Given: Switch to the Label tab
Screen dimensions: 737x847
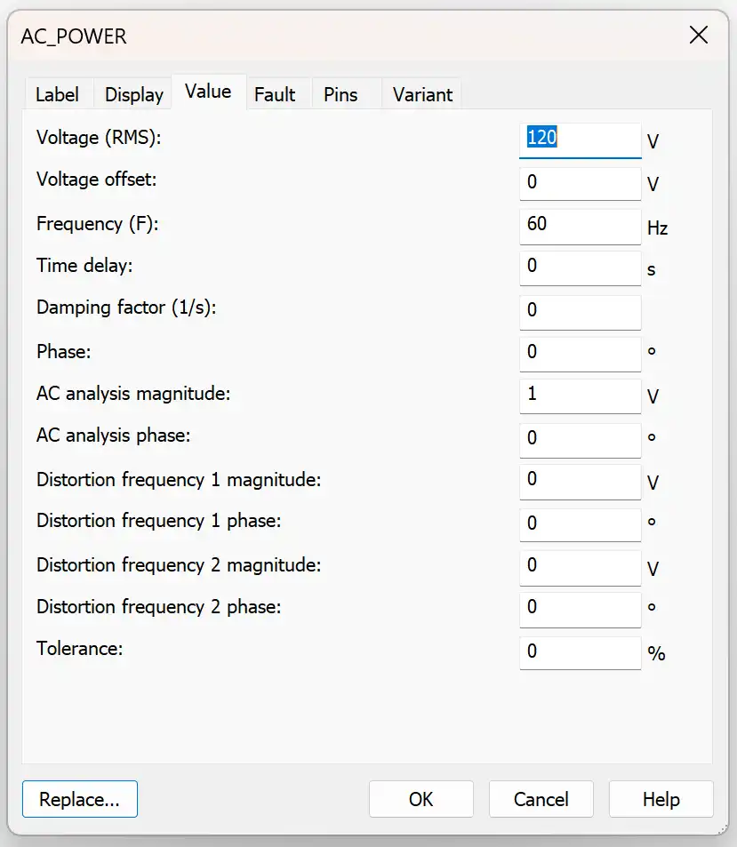Looking at the screenshot, I should pyautogui.click(x=57, y=94).
